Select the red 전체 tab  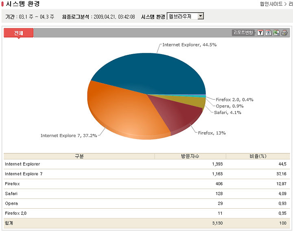pyautogui.click(x=18, y=33)
